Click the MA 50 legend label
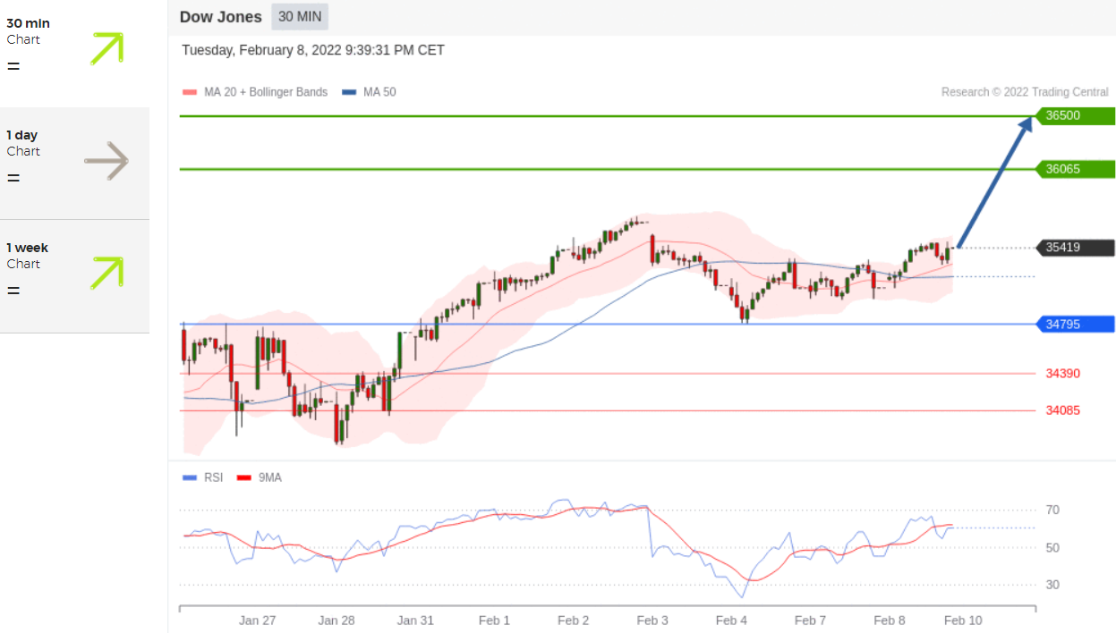1116x633 pixels. 379,92
